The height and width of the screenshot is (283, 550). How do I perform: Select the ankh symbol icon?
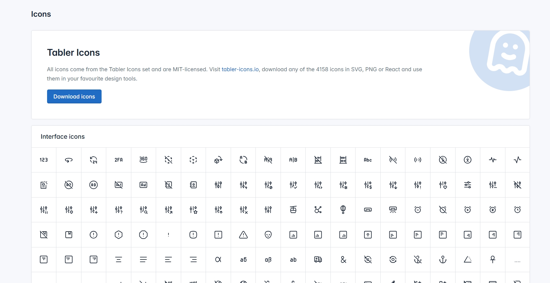[x=493, y=259]
